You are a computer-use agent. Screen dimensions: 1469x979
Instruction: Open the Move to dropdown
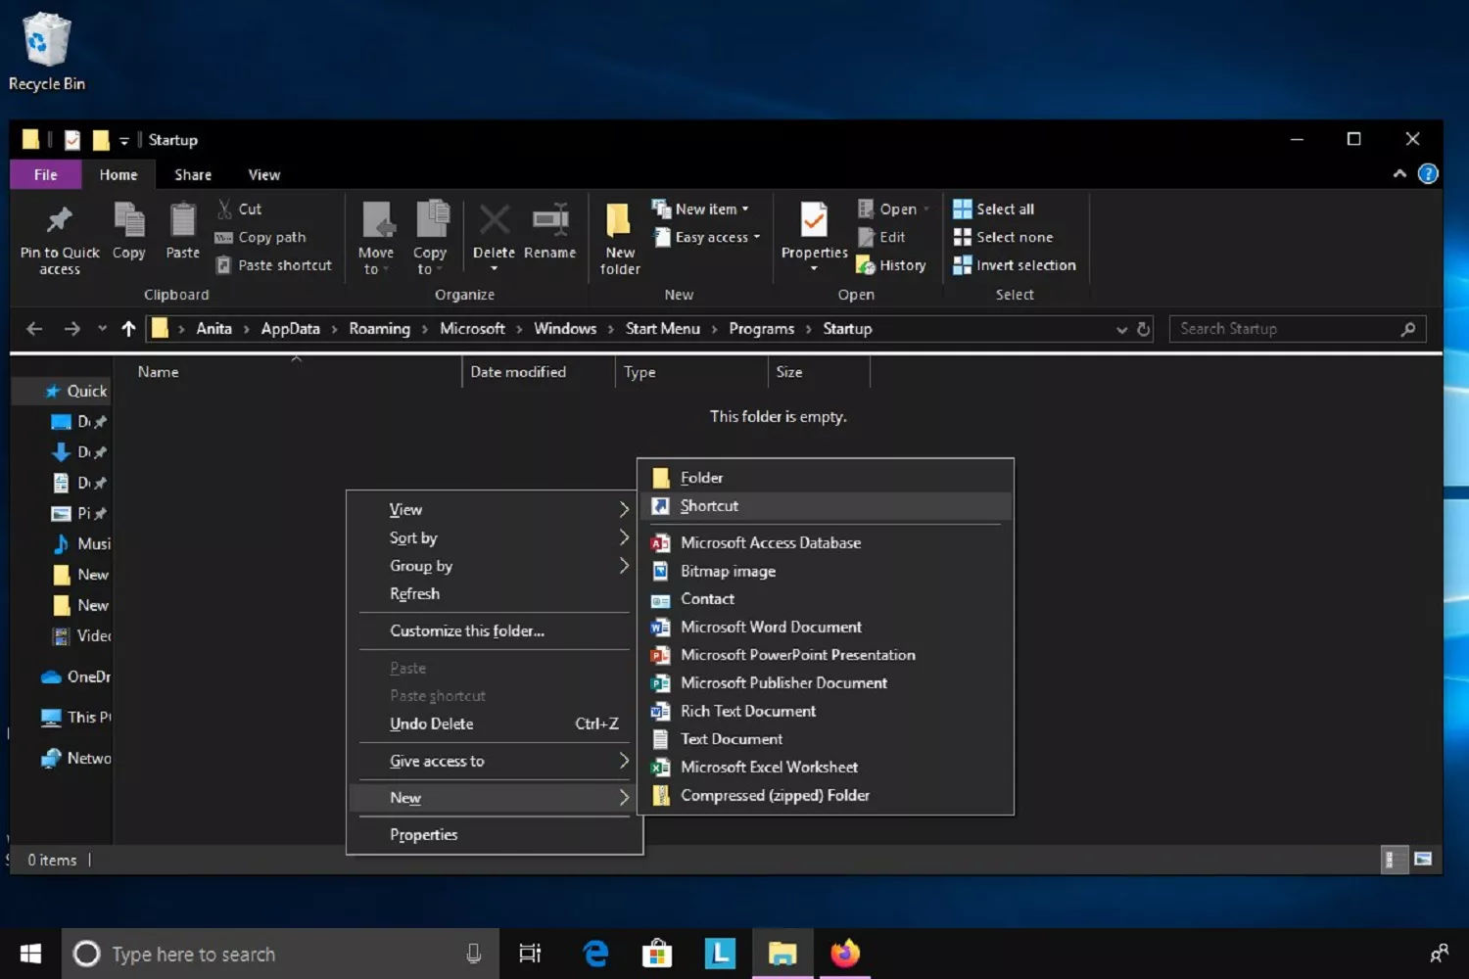[375, 237]
